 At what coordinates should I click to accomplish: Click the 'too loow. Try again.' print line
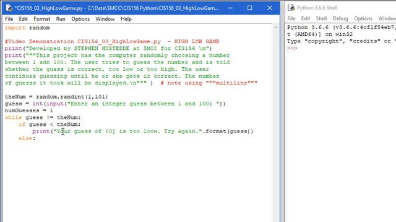point(143,131)
